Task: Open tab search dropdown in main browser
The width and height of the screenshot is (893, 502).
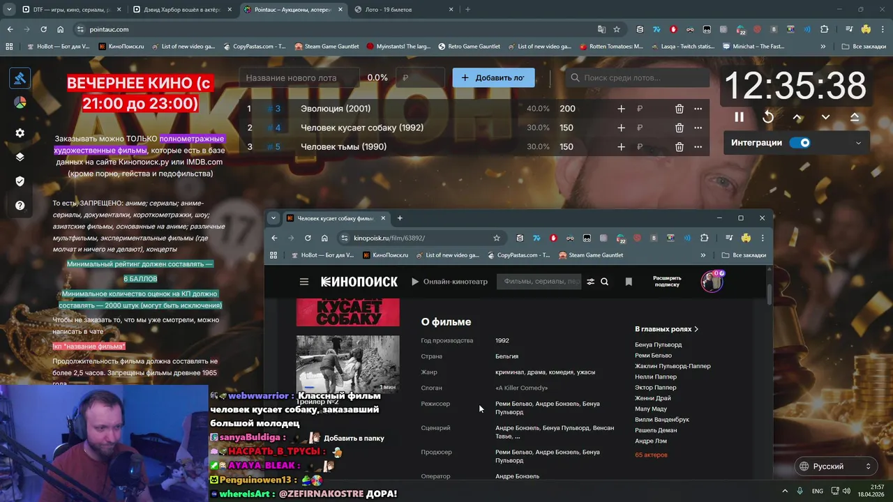Action: click(8, 10)
